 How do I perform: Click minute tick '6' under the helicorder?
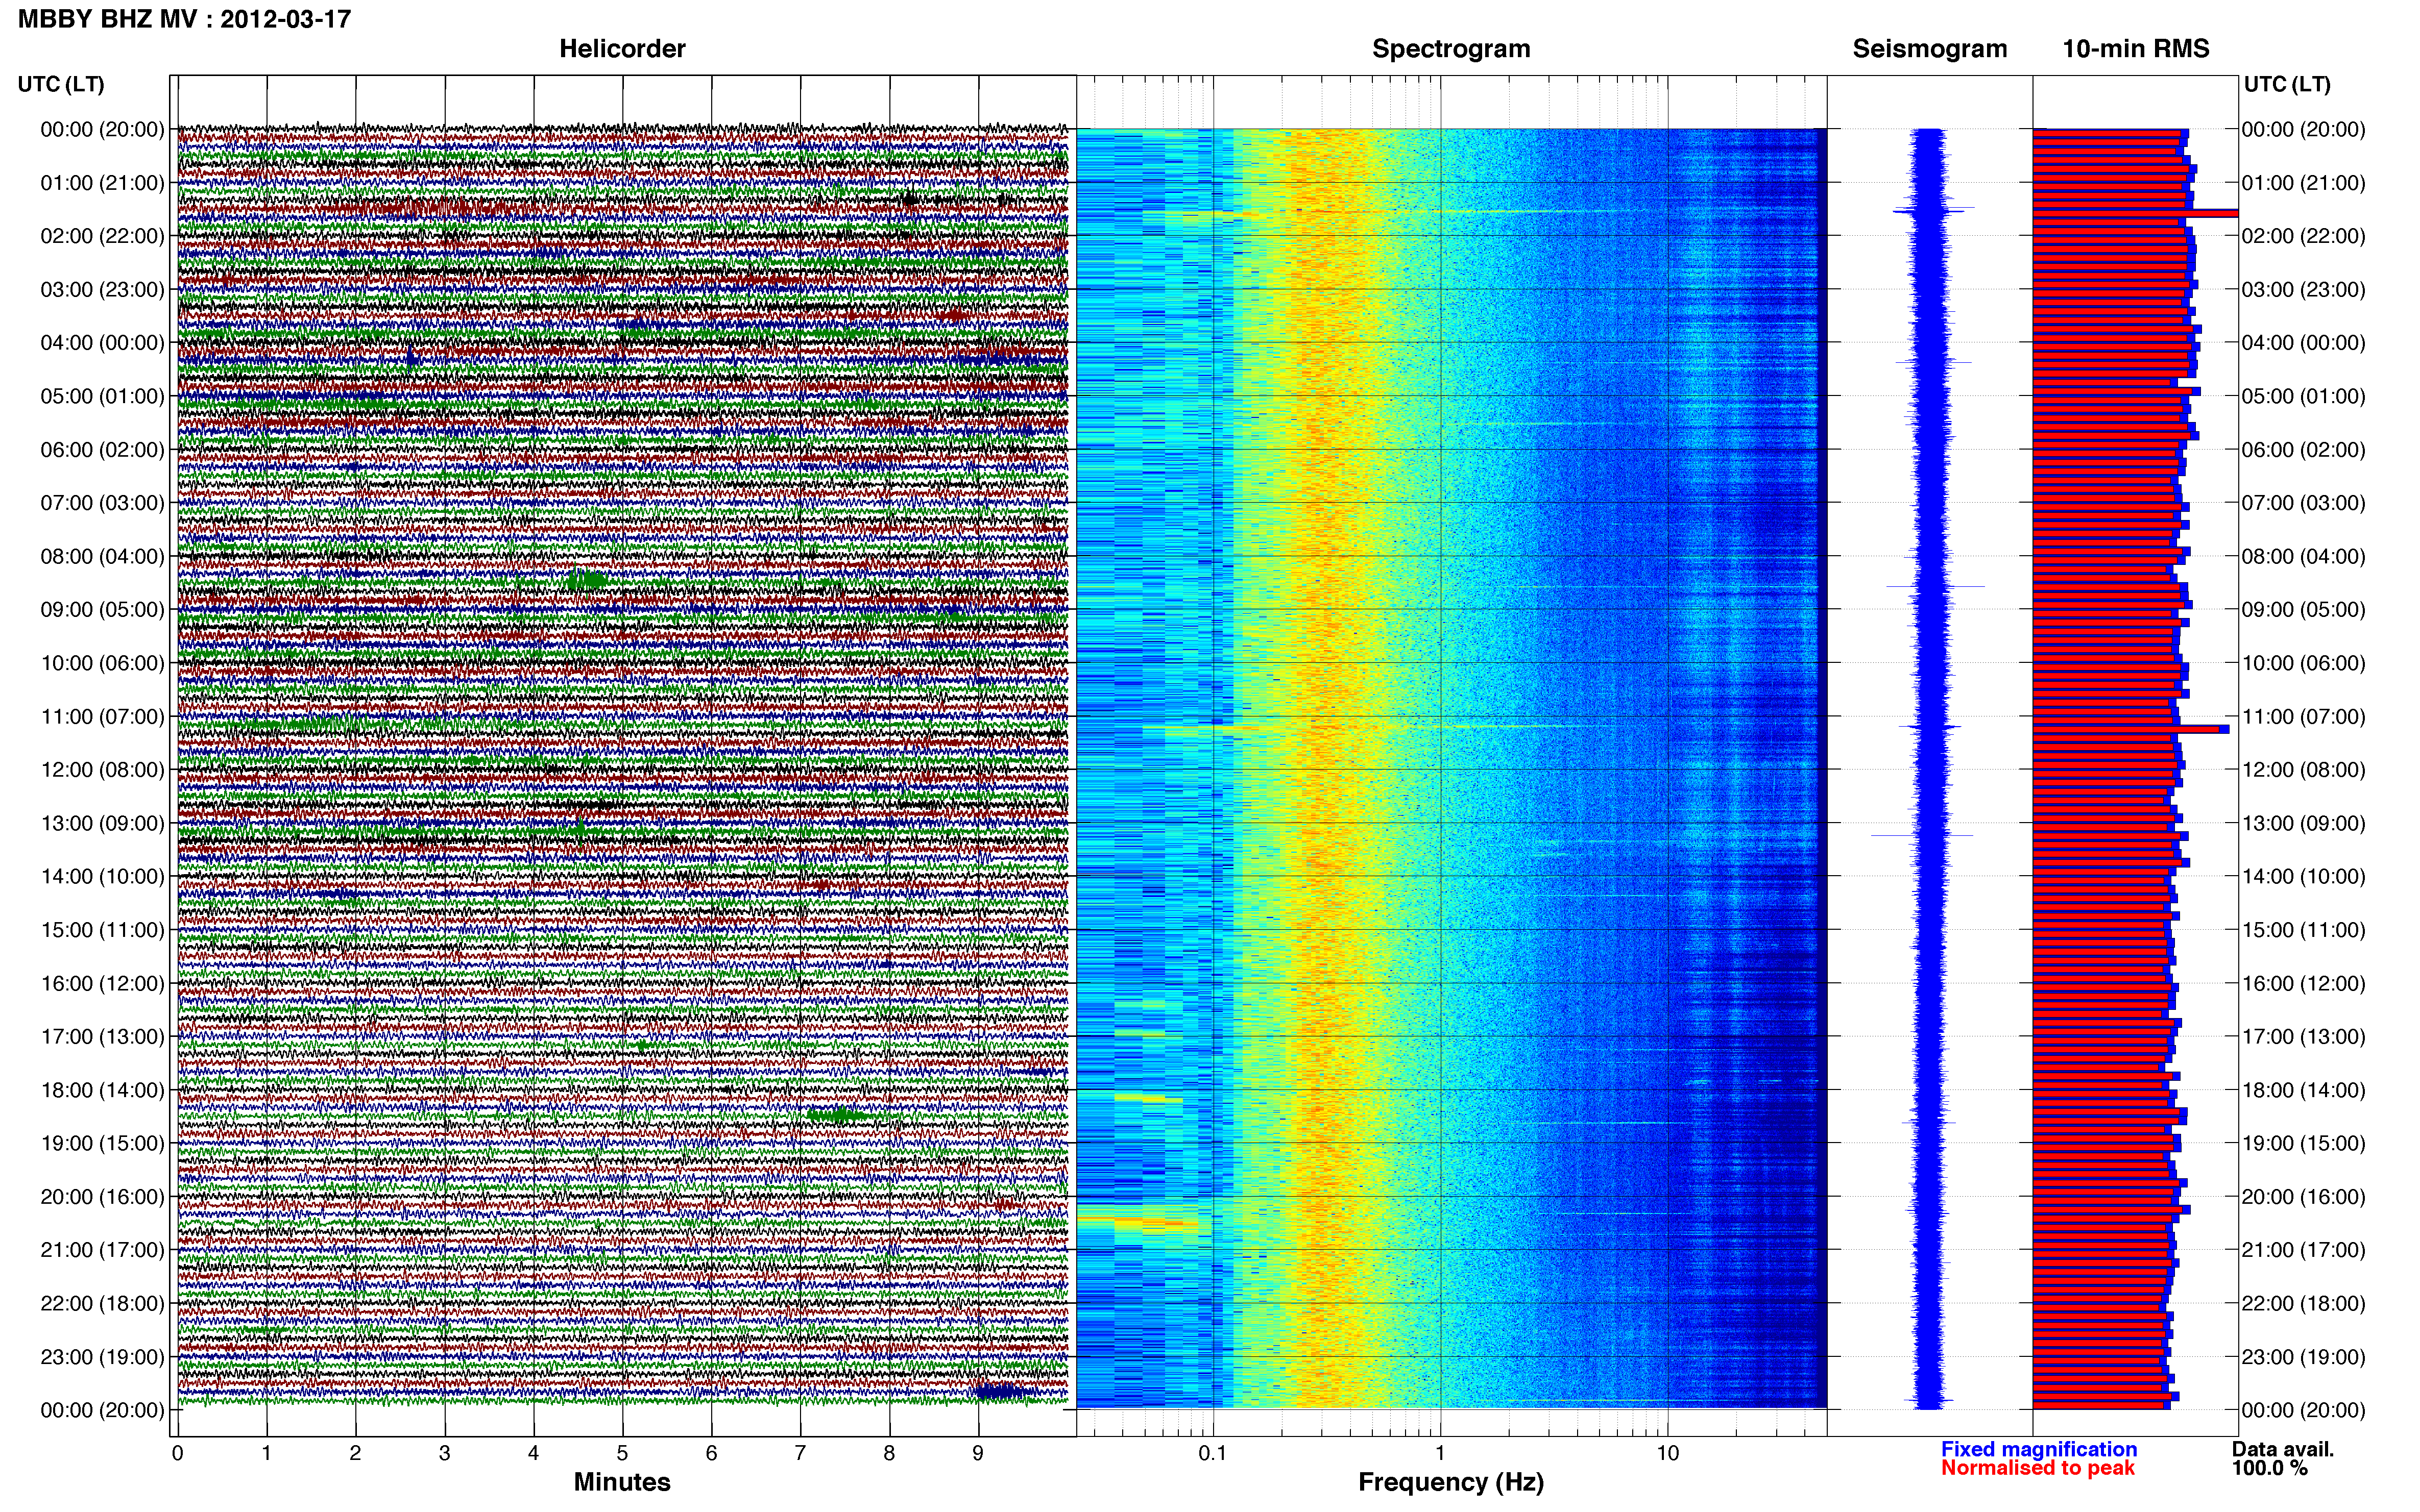point(711,1453)
